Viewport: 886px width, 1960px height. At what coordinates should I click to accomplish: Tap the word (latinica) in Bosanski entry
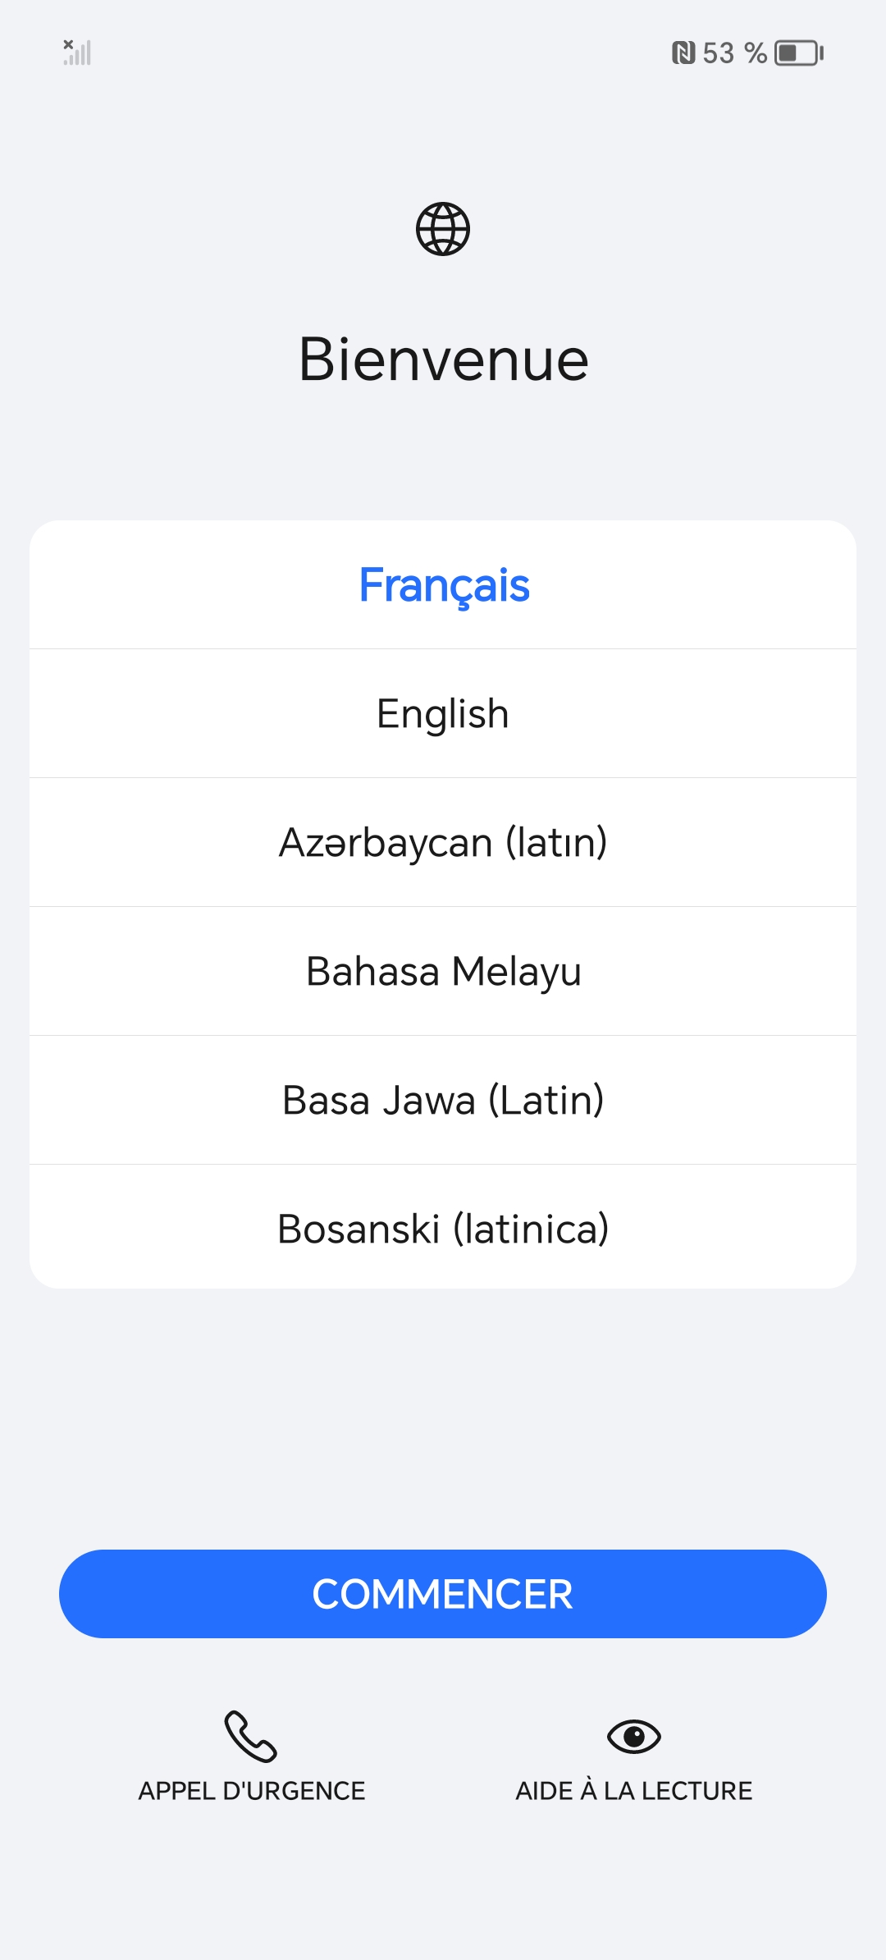pos(531,1229)
